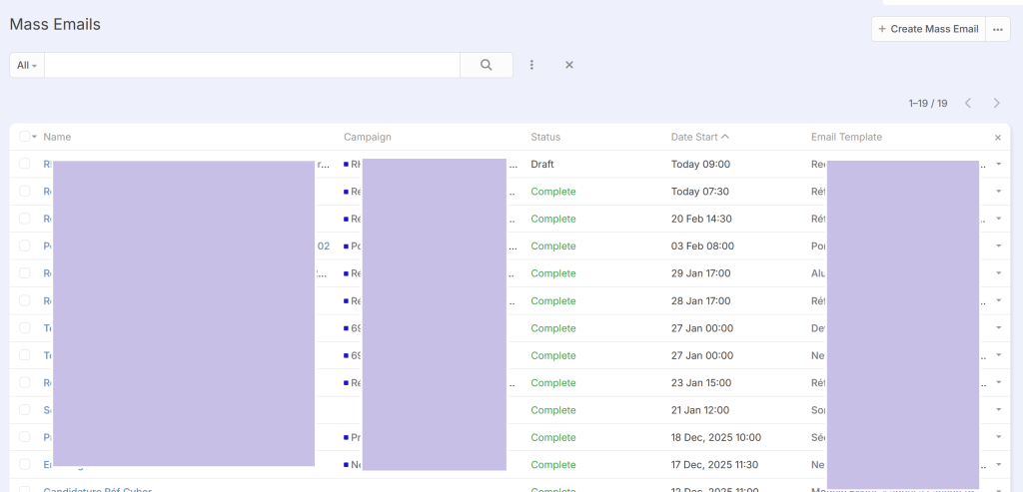The height and width of the screenshot is (492, 1023).
Task: Click the Name column header
Action: [57, 137]
